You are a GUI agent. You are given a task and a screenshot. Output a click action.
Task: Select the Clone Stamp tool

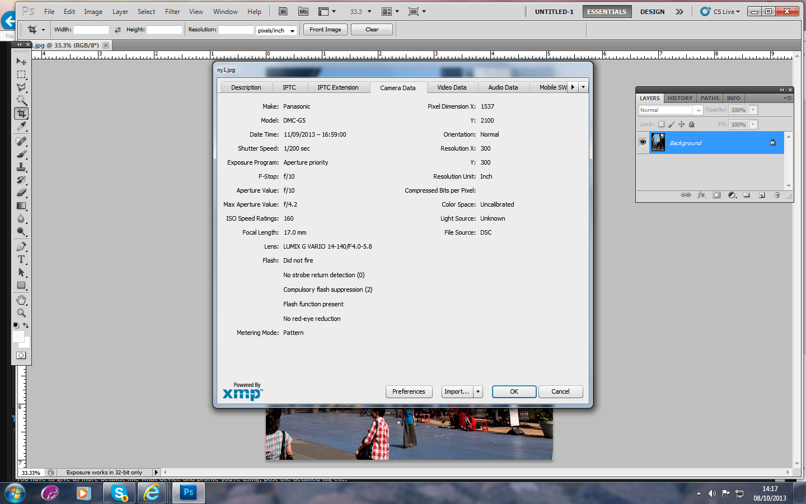coord(21,167)
